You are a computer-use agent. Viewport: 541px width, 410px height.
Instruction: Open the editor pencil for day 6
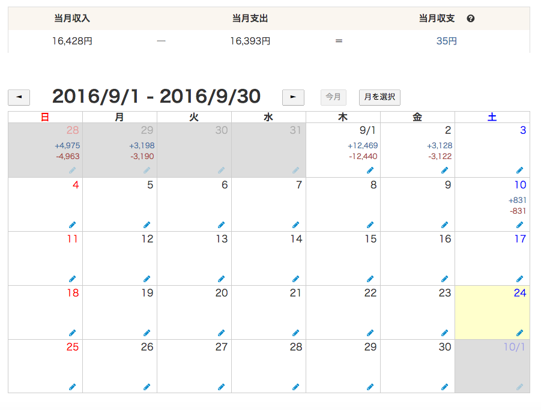pyautogui.click(x=222, y=225)
